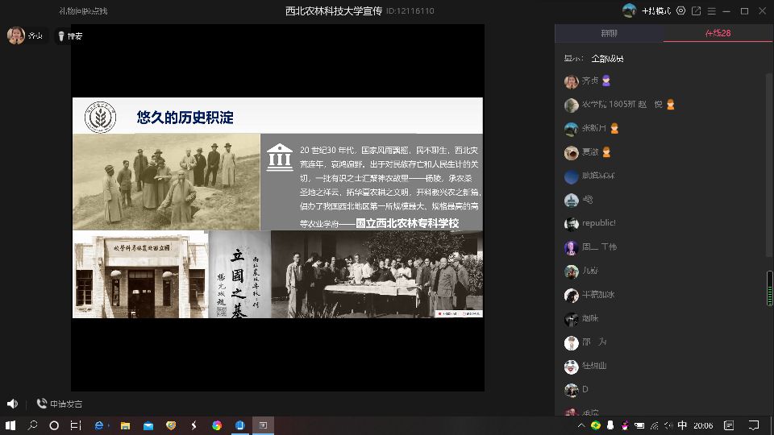Click the gift ranking link at top left

[83, 10]
